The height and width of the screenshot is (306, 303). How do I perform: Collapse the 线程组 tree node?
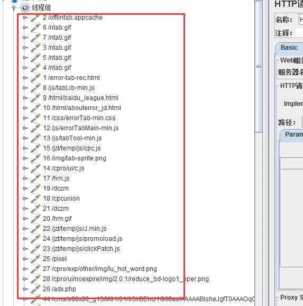[14, 8]
